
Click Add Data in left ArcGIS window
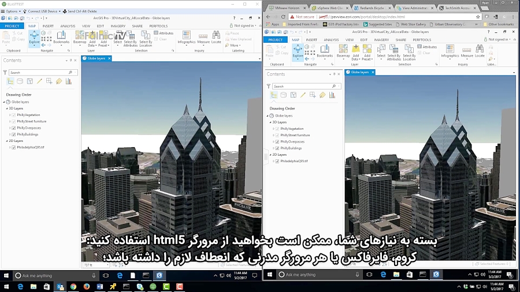92,39
